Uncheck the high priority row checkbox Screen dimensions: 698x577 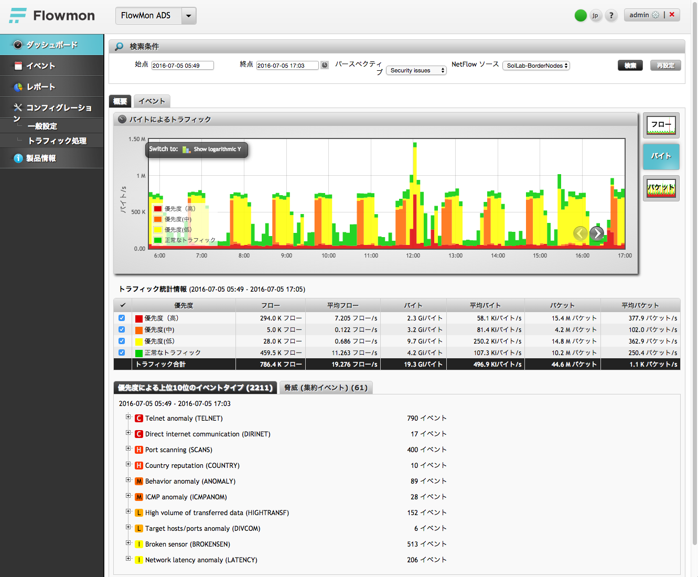[x=122, y=318]
